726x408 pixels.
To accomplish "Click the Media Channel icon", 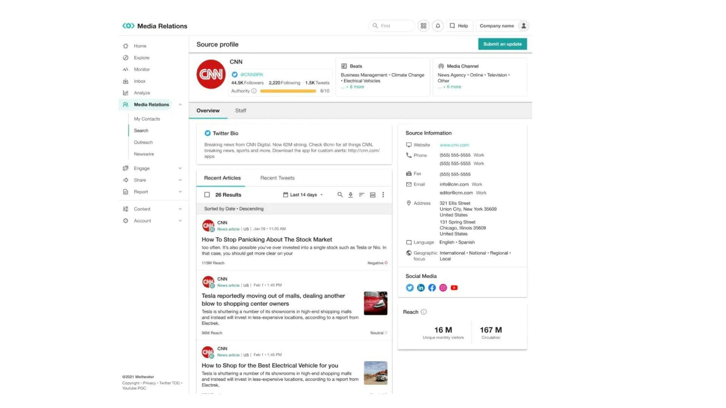I will click(441, 66).
